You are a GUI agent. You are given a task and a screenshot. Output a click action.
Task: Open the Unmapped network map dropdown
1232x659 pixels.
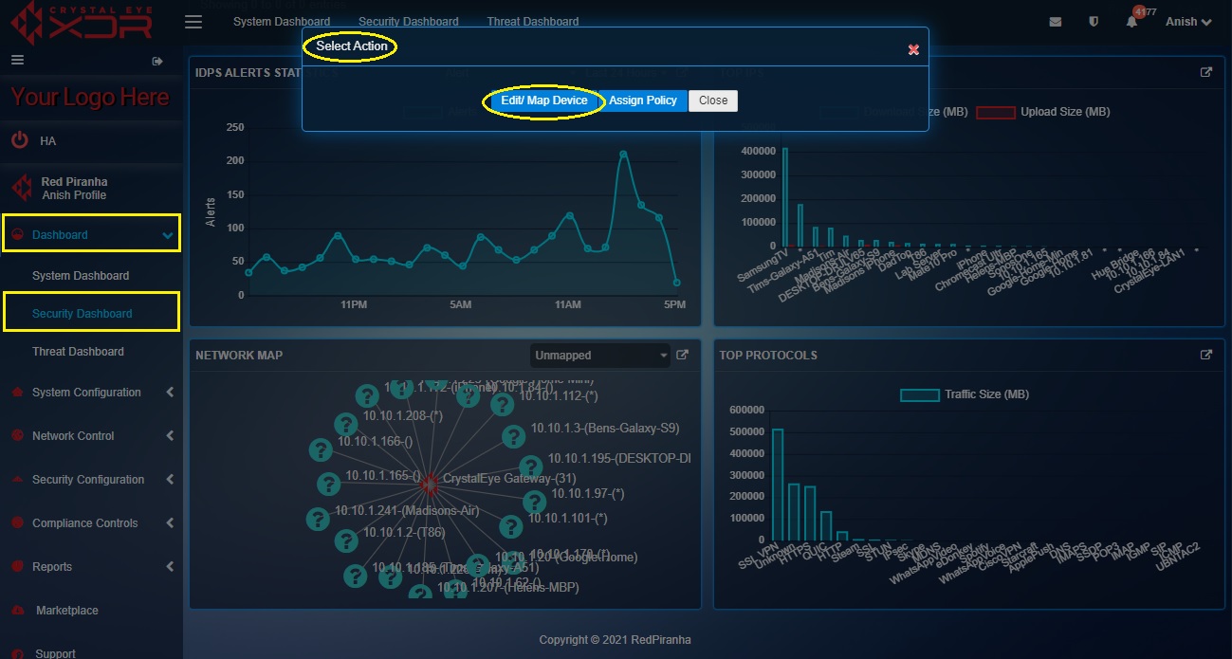600,356
